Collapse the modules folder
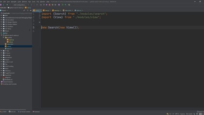Image resolution: width=204 pixels, height=115 pixels. tap(4, 38)
